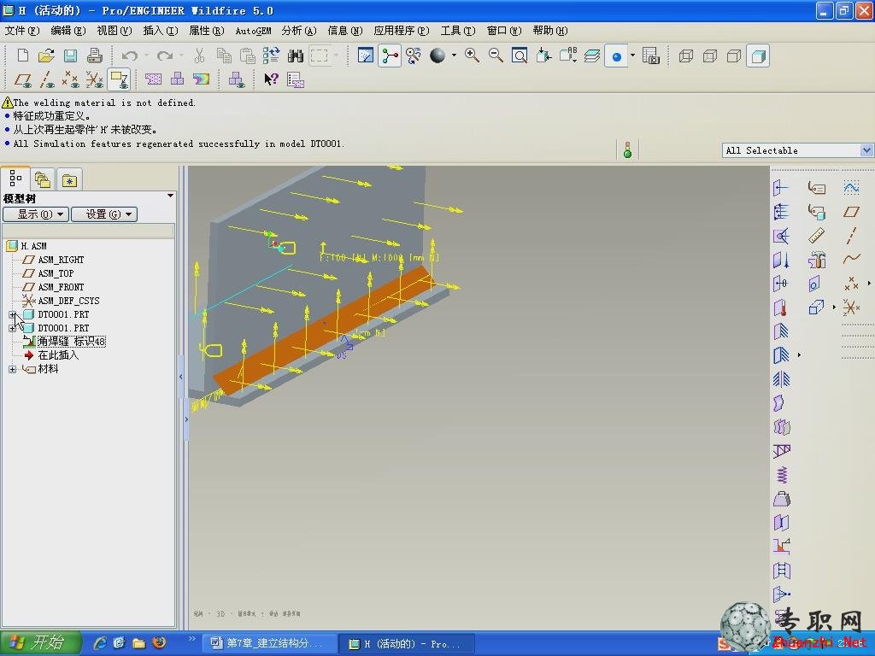This screenshot has width=875, height=656.
Task: Toggle annotation element display
Action: coord(119,79)
